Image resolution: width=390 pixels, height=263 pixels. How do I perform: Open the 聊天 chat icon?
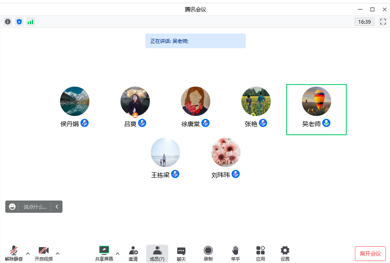[x=181, y=253]
